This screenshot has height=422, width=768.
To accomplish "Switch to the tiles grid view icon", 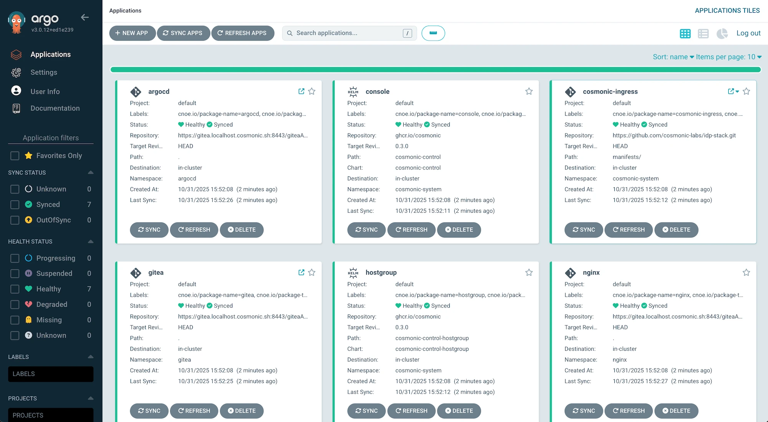I will click(685, 33).
